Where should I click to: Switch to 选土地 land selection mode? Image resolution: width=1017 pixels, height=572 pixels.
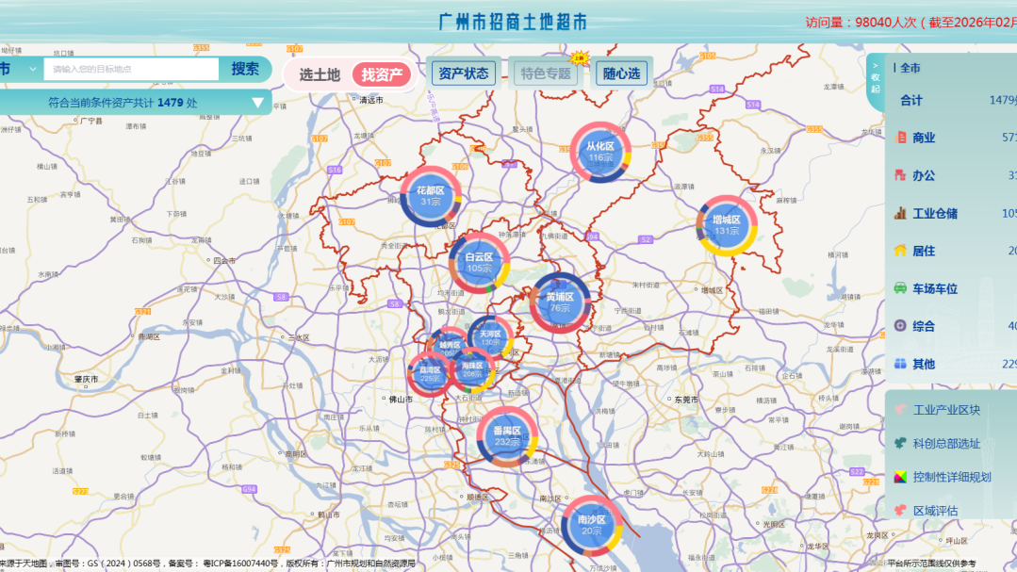pos(320,74)
